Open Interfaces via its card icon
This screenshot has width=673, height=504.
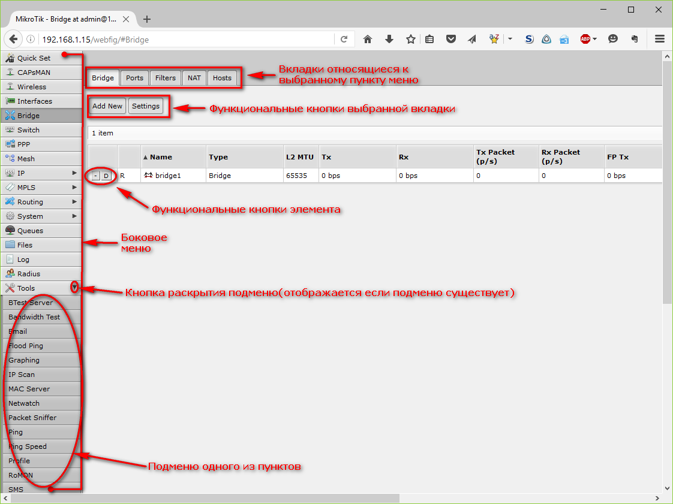(10, 101)
